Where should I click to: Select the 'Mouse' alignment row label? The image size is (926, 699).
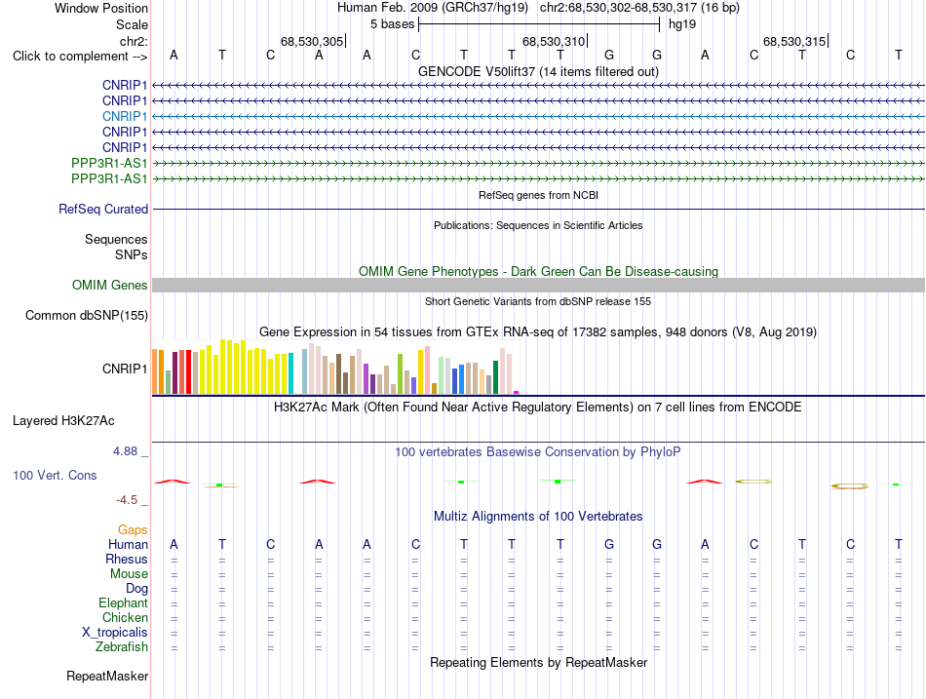pyautogui.click(x=129, y=574)
